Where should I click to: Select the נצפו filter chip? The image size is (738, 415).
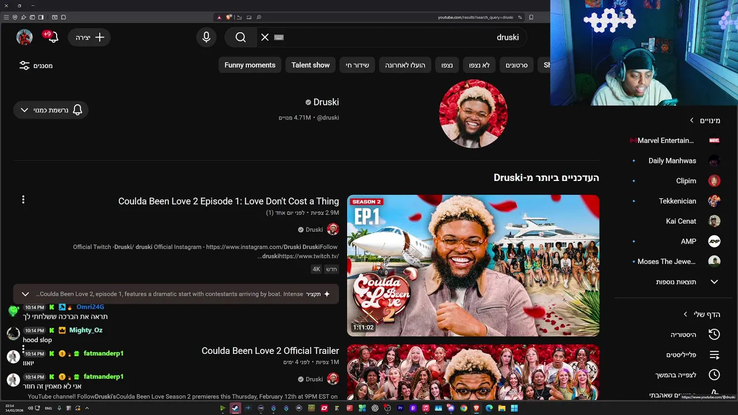[447, 65]
